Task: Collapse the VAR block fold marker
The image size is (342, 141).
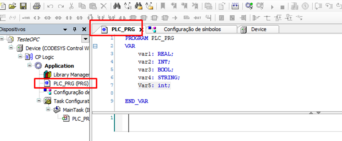Action: click(x=95, y=46)
